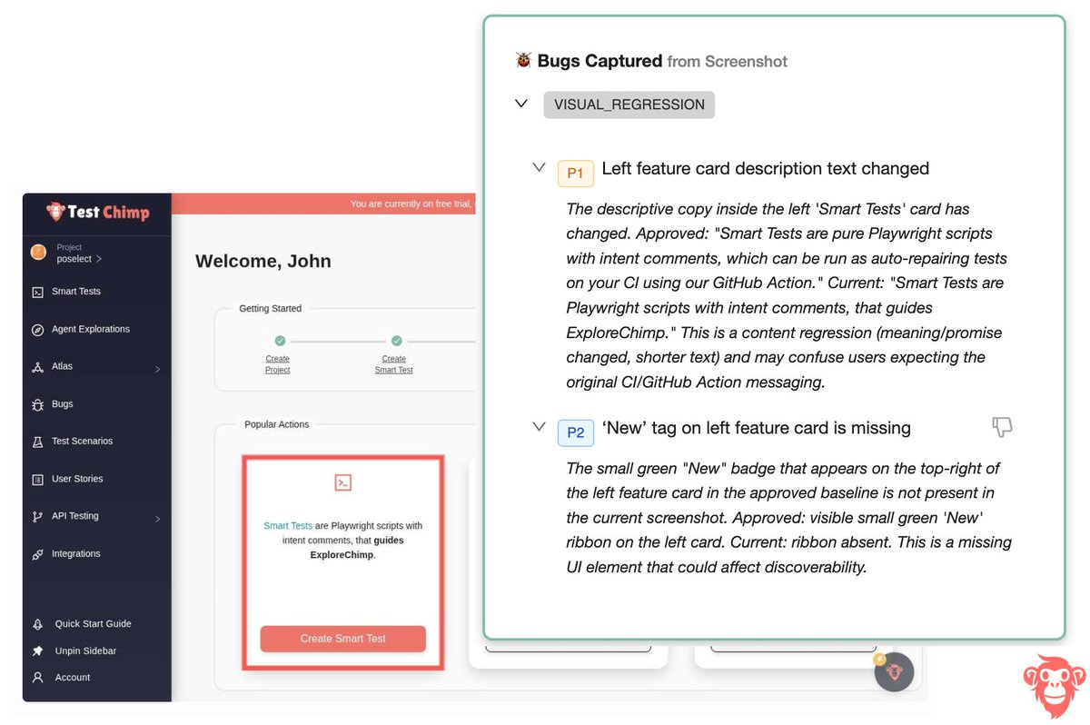
Task: Click the terminal icon in the Smart Tests card
Action: pos(342,482)
